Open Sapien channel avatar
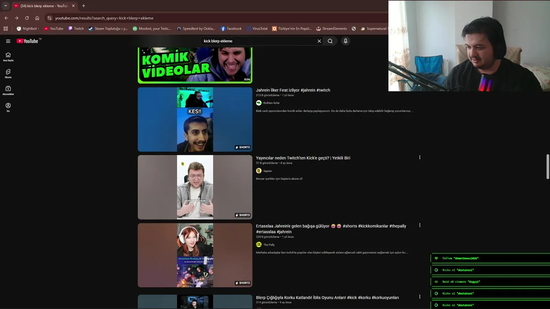Viewport: 550px width, 309px height. point(259,171)
